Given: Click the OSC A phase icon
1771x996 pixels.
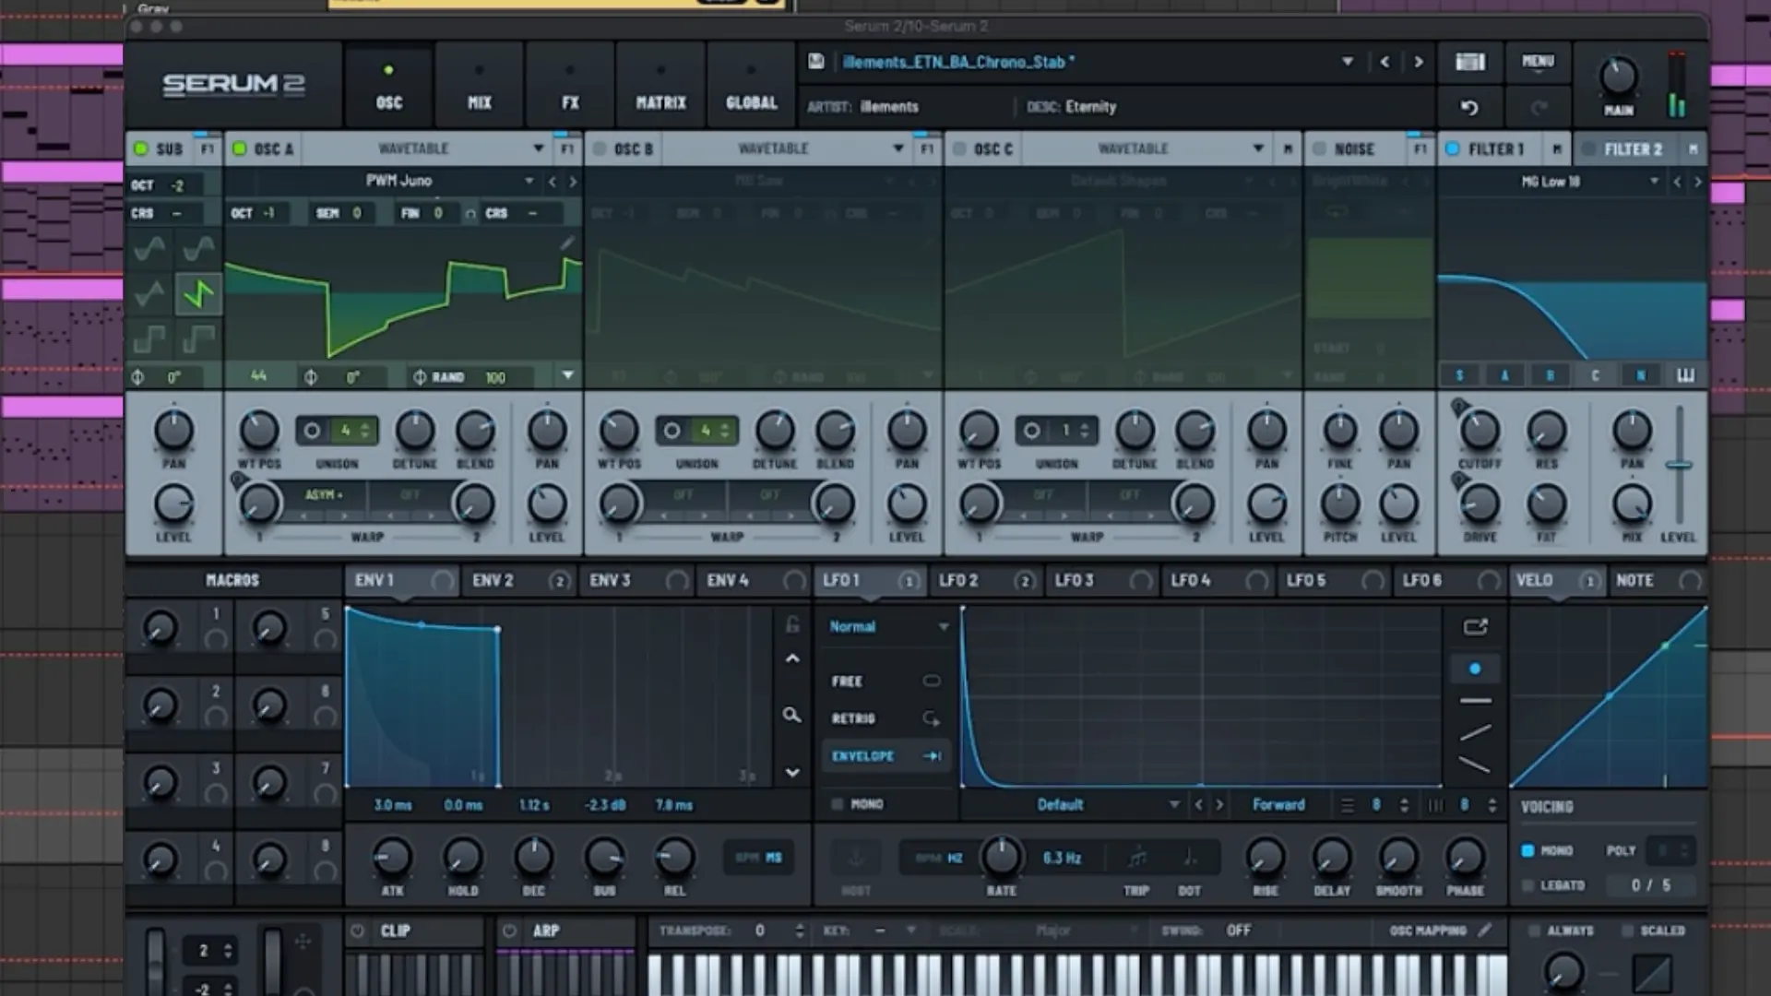Looking at the screenshot, I should click(x=311, y=377).
